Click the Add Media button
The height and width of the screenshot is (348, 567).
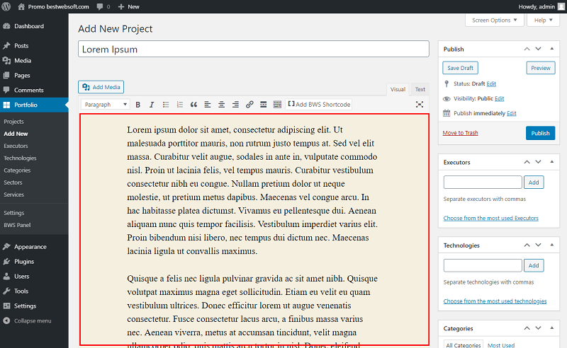tap(101, 87)
